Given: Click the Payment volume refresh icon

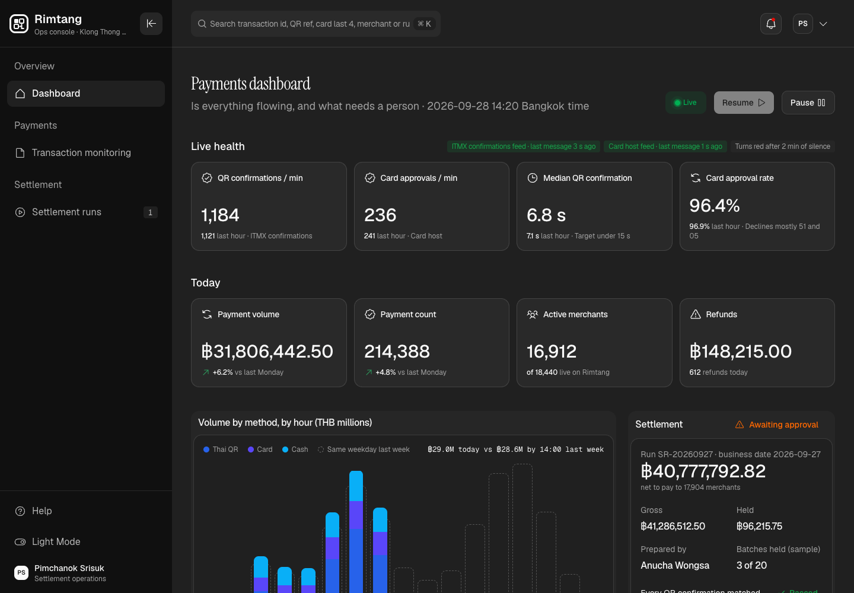Looking at the screenshot, I should [207, 314].
